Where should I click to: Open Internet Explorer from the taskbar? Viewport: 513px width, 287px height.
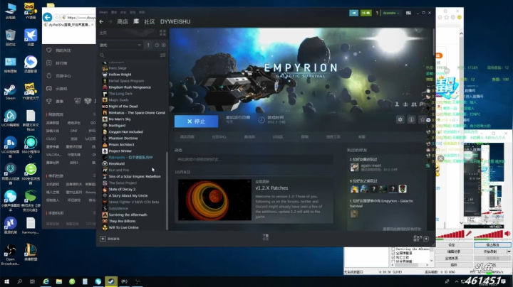click(x=46, y=281)
